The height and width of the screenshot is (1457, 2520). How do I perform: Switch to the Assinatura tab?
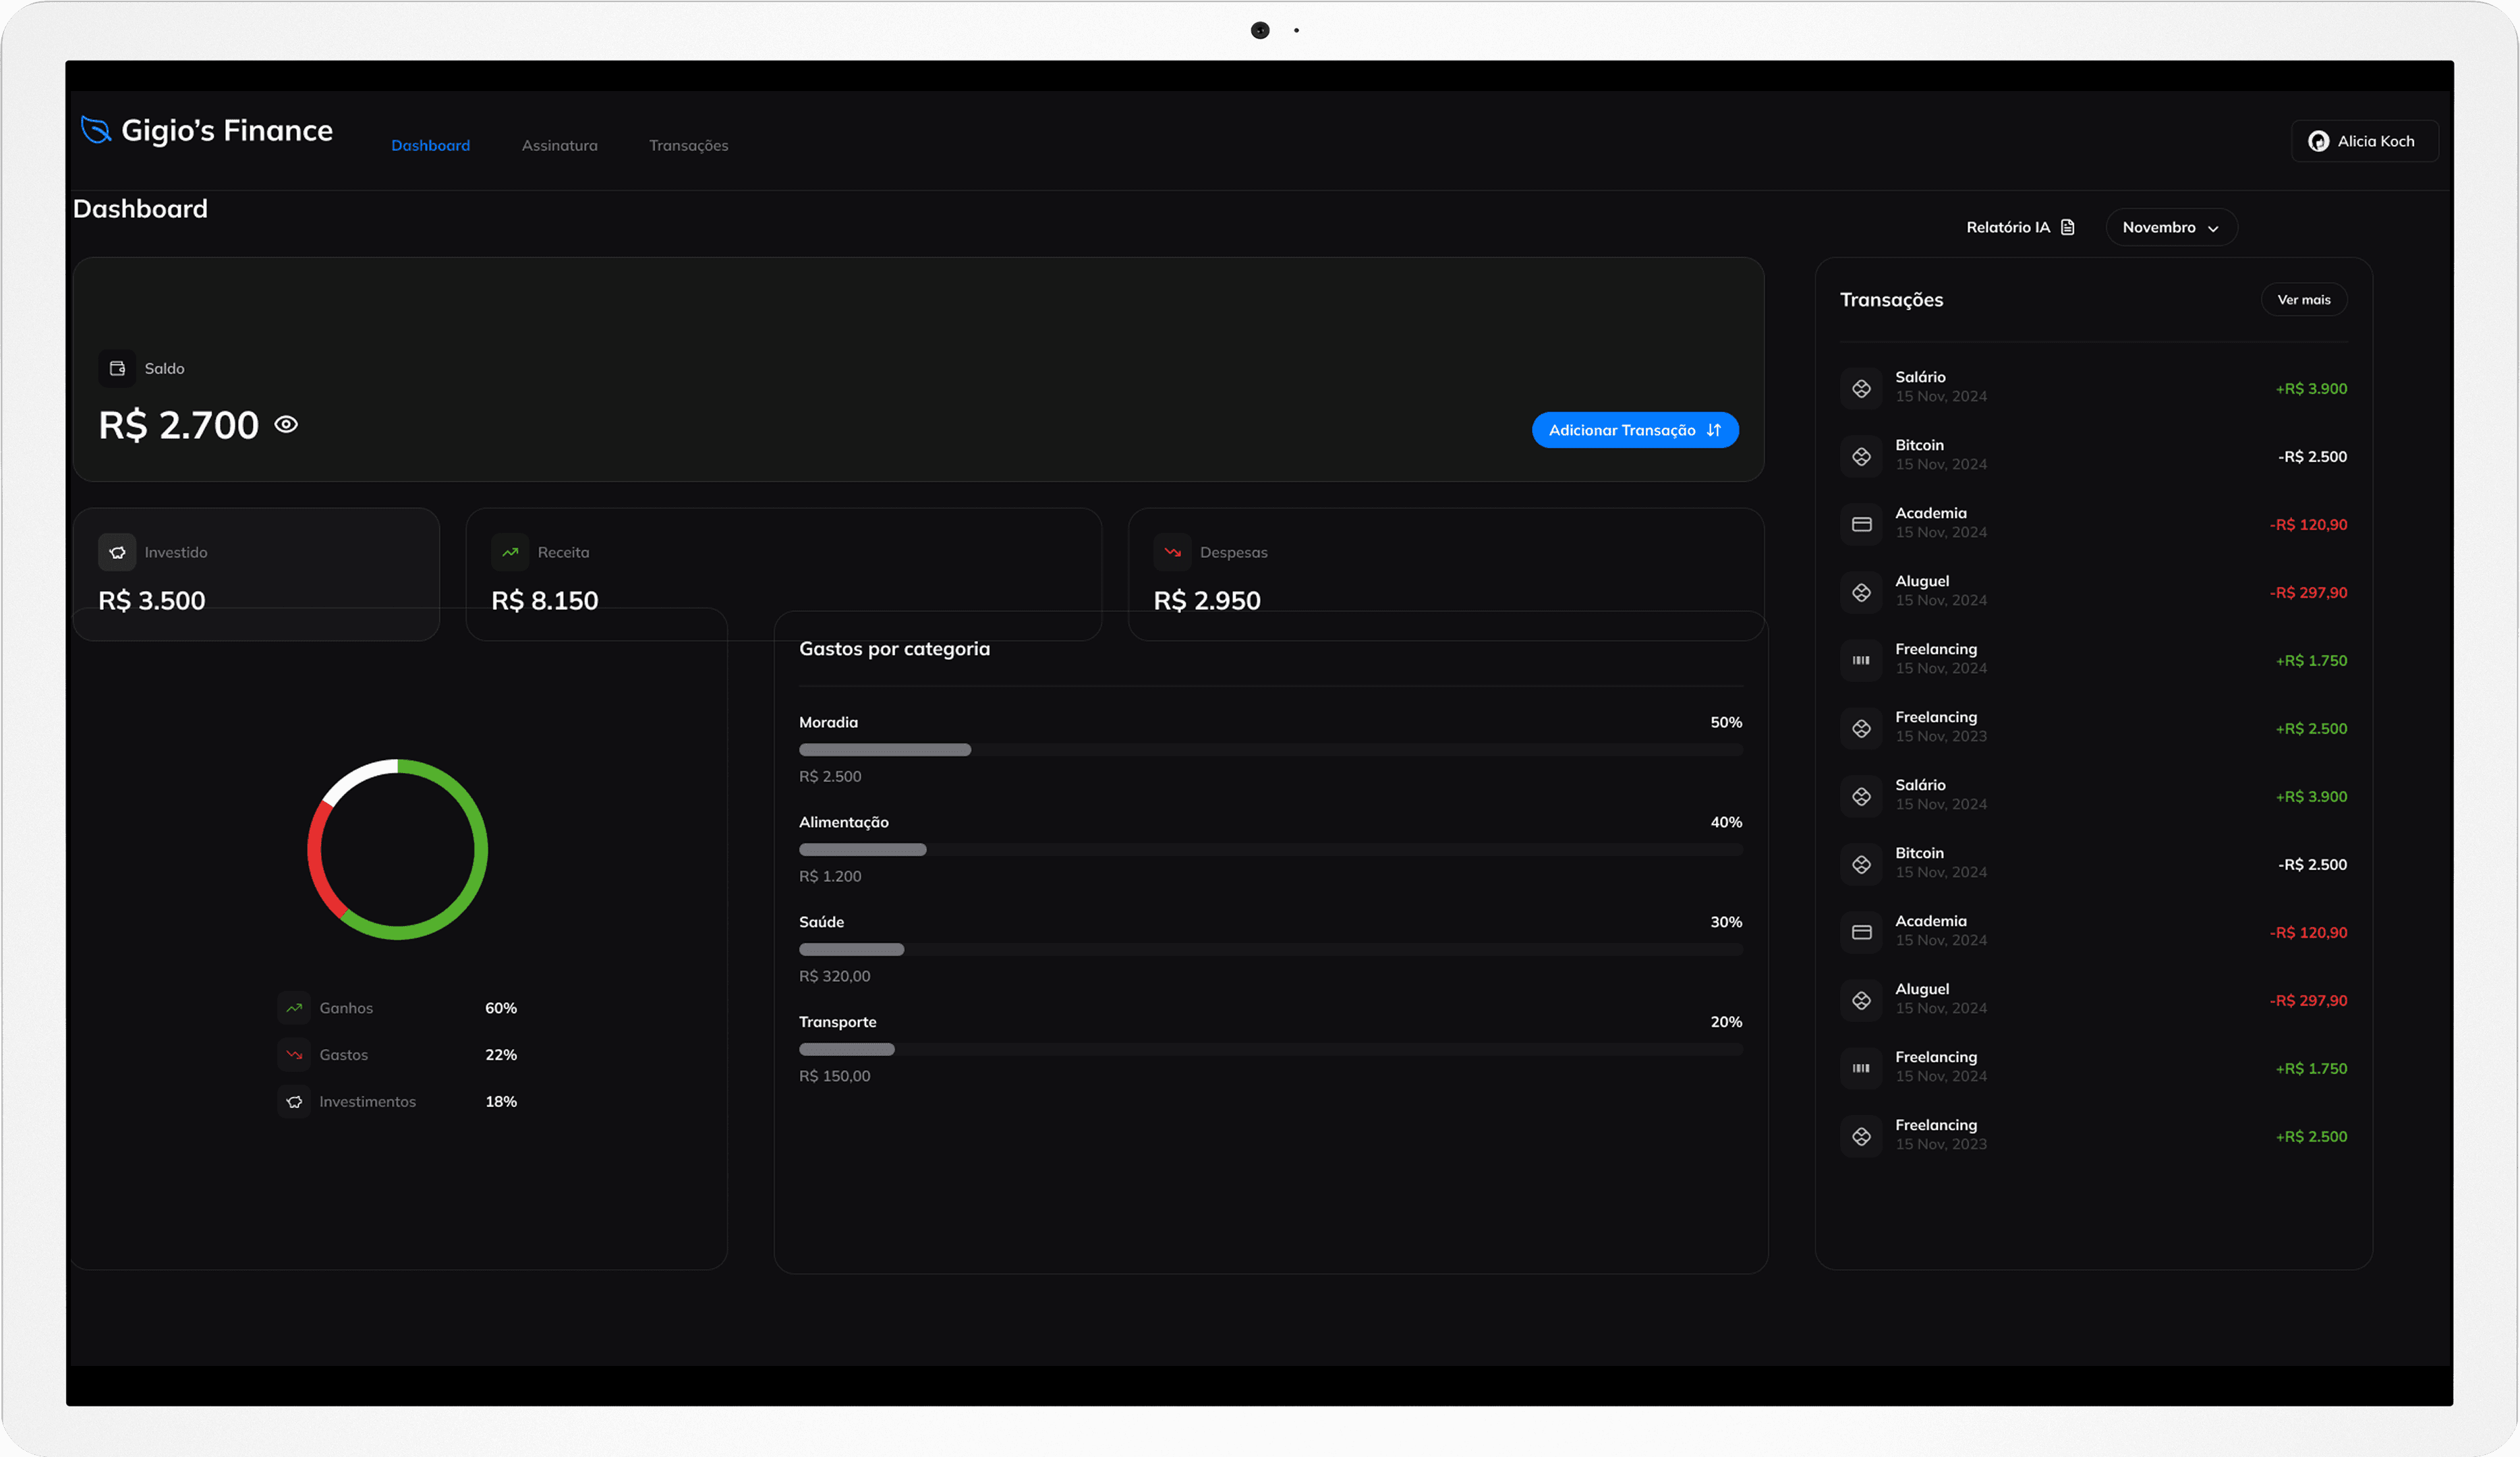(x=559, y=145)
